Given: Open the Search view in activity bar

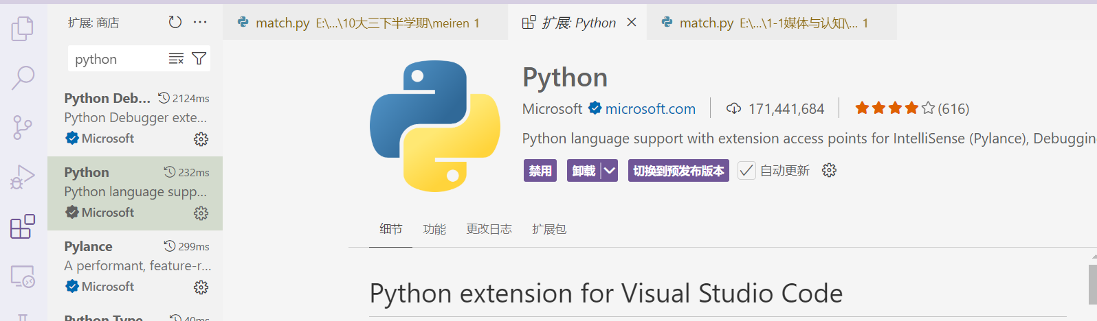Looking at the screenshot, I should coord(23,78).
